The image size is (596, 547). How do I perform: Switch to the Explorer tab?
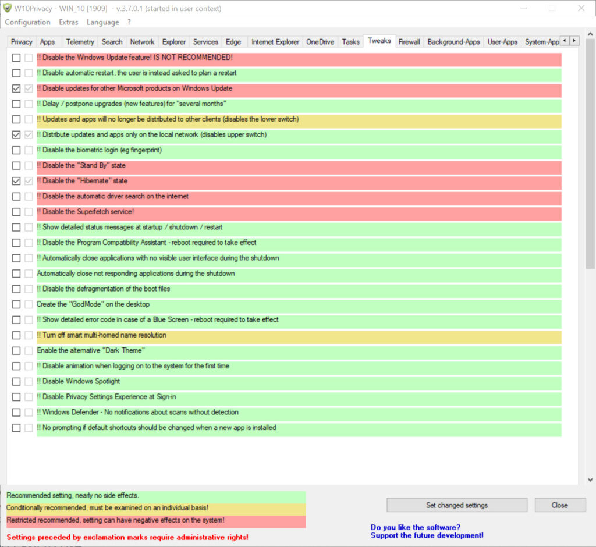[x=173, y=42]
